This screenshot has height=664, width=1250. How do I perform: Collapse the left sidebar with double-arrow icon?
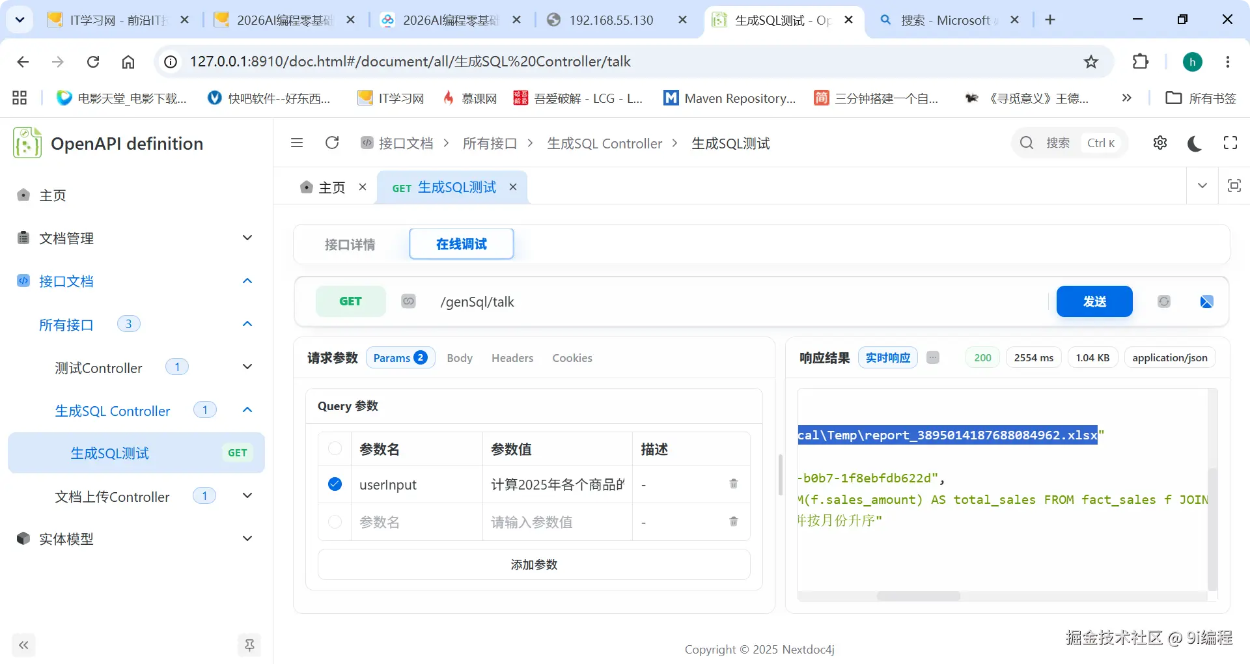[23, 645]
